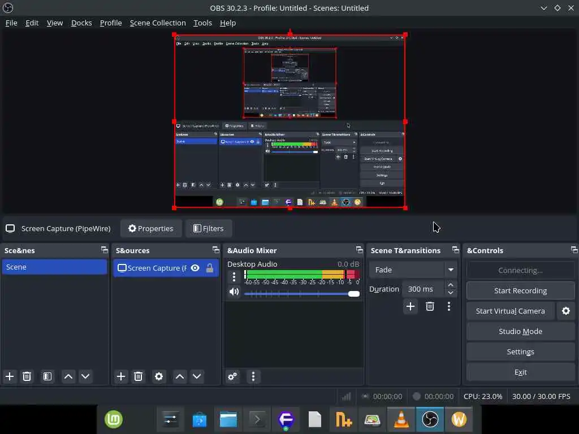This screenshot has width=579, height=434.
Task: Click the Filters button
Action: click(x=209, y=228)
